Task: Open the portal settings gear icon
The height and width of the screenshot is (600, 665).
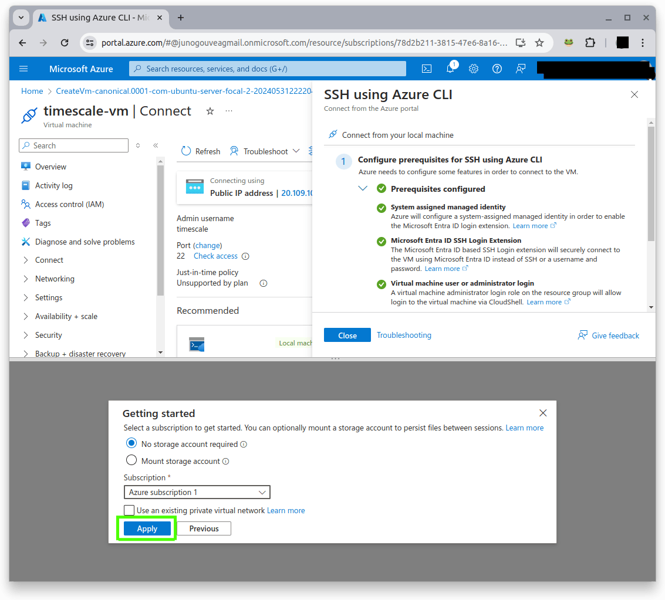Action: pyautogui.click(x=474, y=69)
